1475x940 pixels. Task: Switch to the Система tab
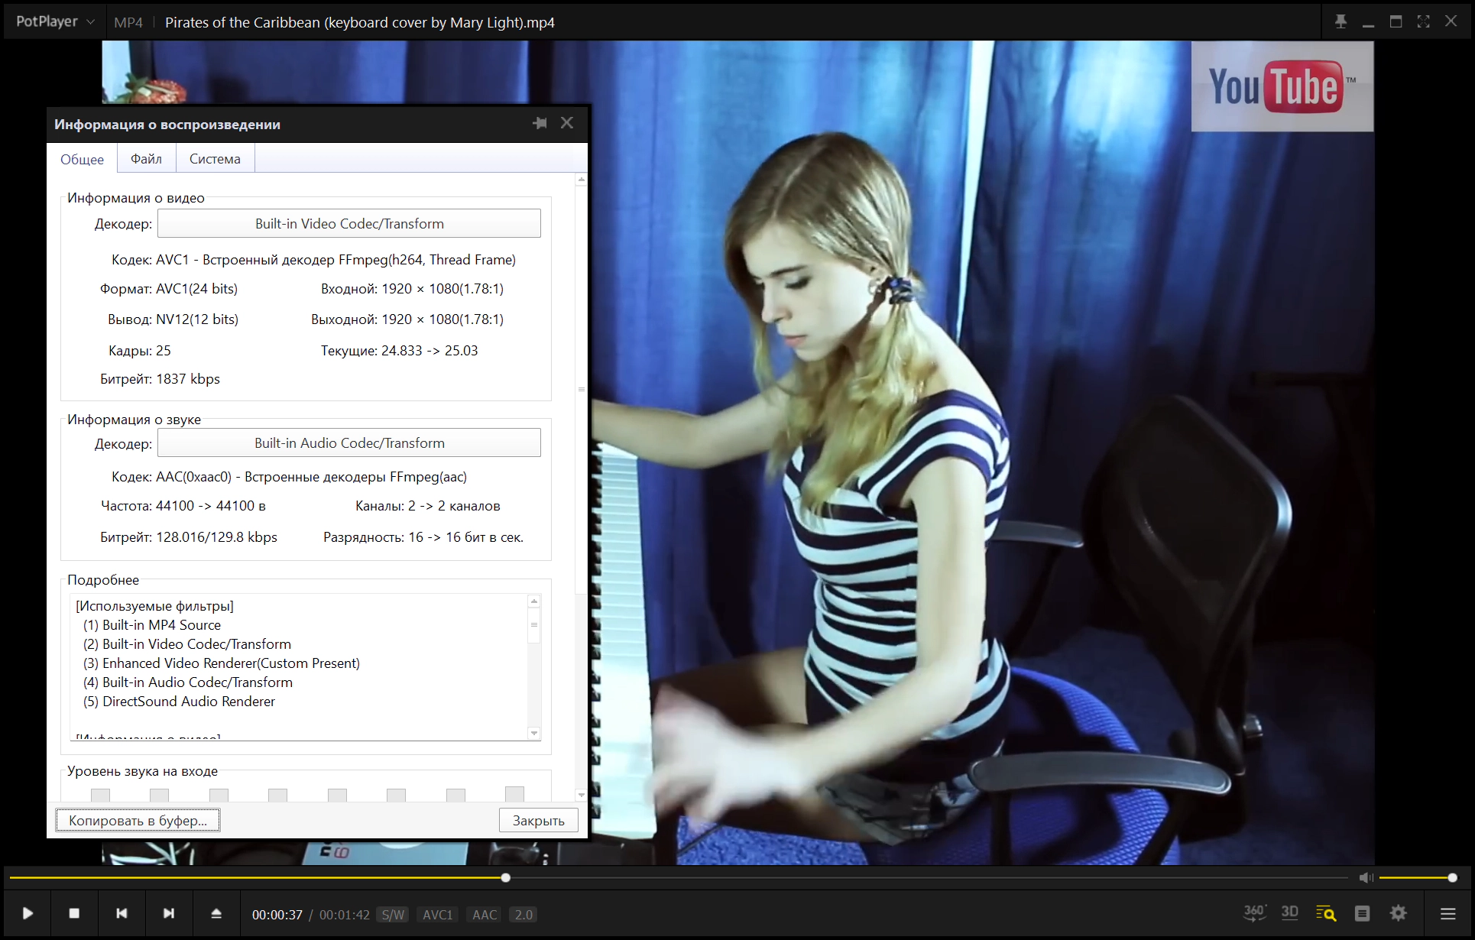point(215,158)
